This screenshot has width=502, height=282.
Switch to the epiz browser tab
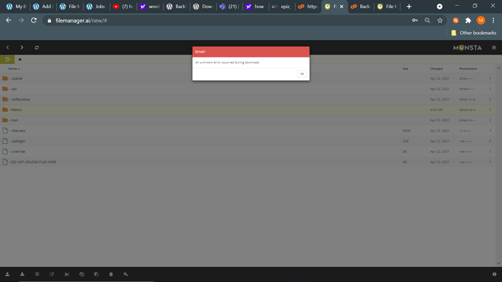(x=281, y=7)
